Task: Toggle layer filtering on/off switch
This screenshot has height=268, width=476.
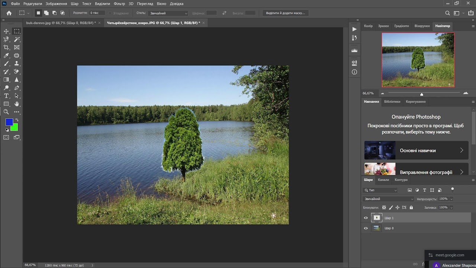Action: coord(452,189)
